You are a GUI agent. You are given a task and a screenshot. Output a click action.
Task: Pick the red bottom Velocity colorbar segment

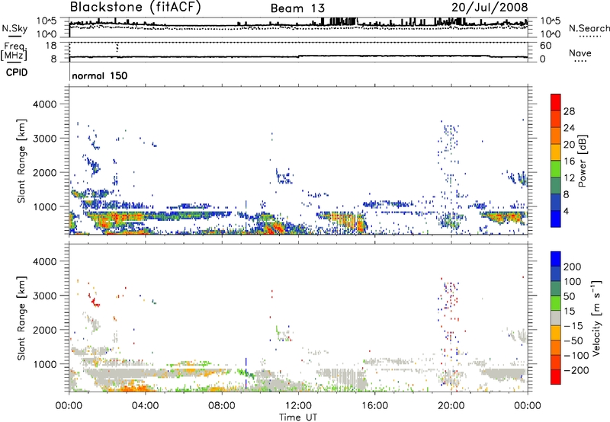[556, 377]
